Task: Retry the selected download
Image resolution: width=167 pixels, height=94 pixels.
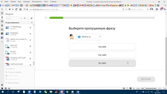Action: pos(25,18)
